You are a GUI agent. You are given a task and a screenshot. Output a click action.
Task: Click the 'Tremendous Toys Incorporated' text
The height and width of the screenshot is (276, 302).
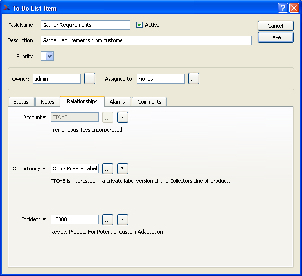tap(86, 130)
